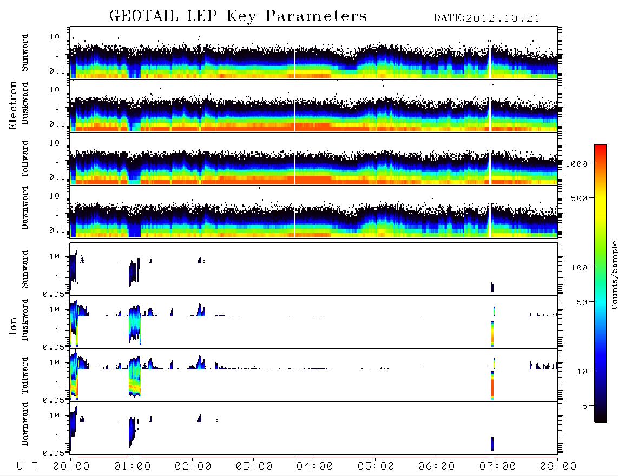
Task: Click the 06:00 time tick label
Action: (437, 467)
